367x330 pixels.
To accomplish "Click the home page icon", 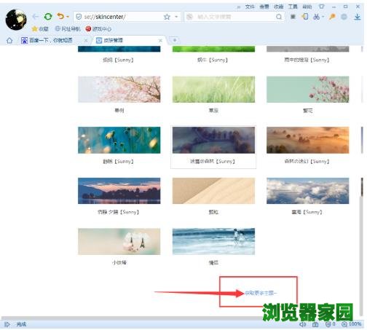I will pos(9,40).
